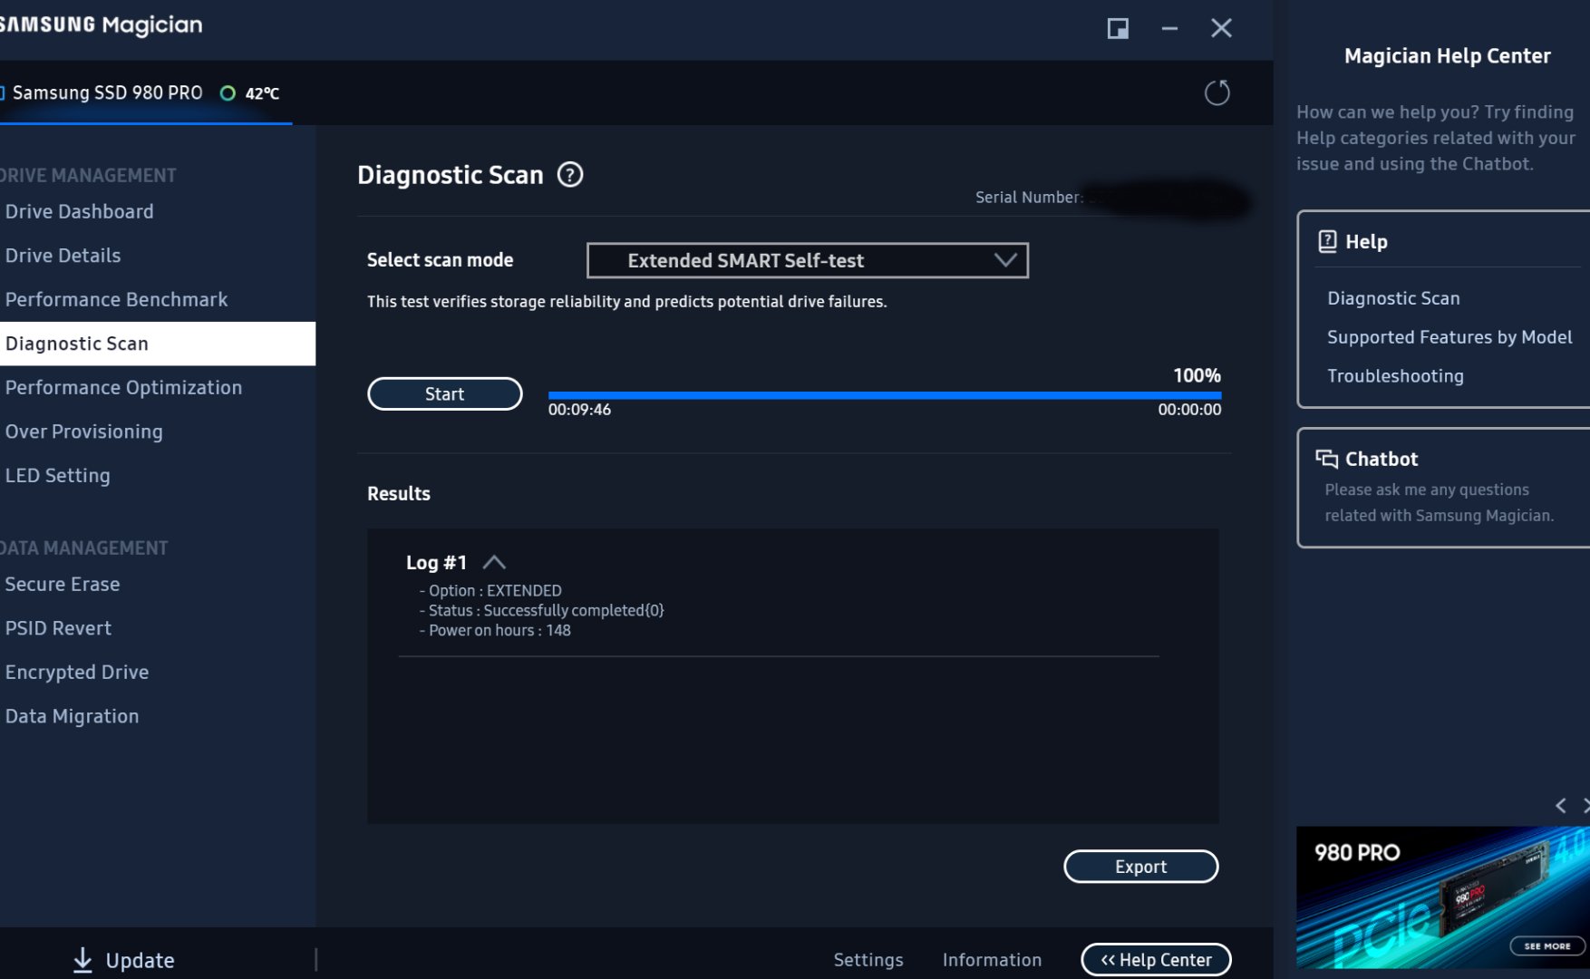The image size is (1590, 979).
Task: Open Troubleshooting help topic
Action: [1395, 376]
